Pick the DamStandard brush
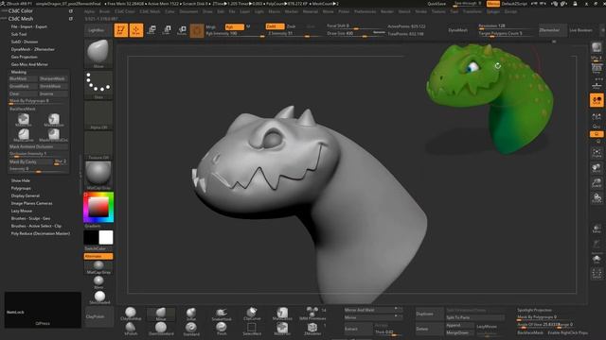 161,329
